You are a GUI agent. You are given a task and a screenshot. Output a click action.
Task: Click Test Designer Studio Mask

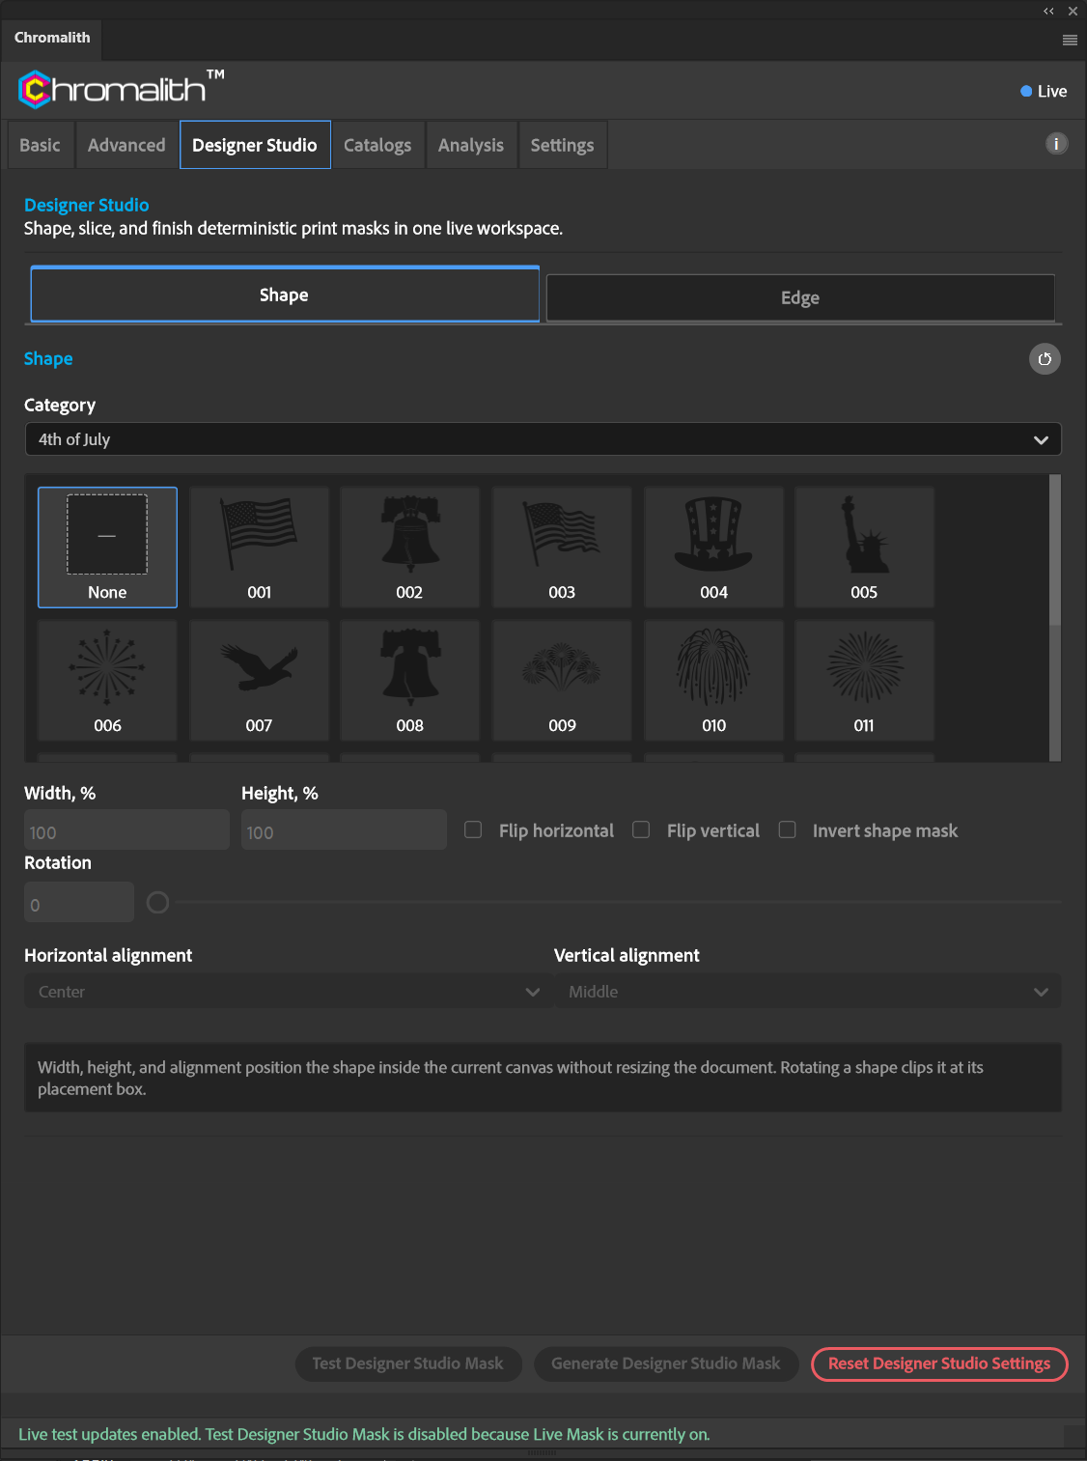coord(408,1363)
